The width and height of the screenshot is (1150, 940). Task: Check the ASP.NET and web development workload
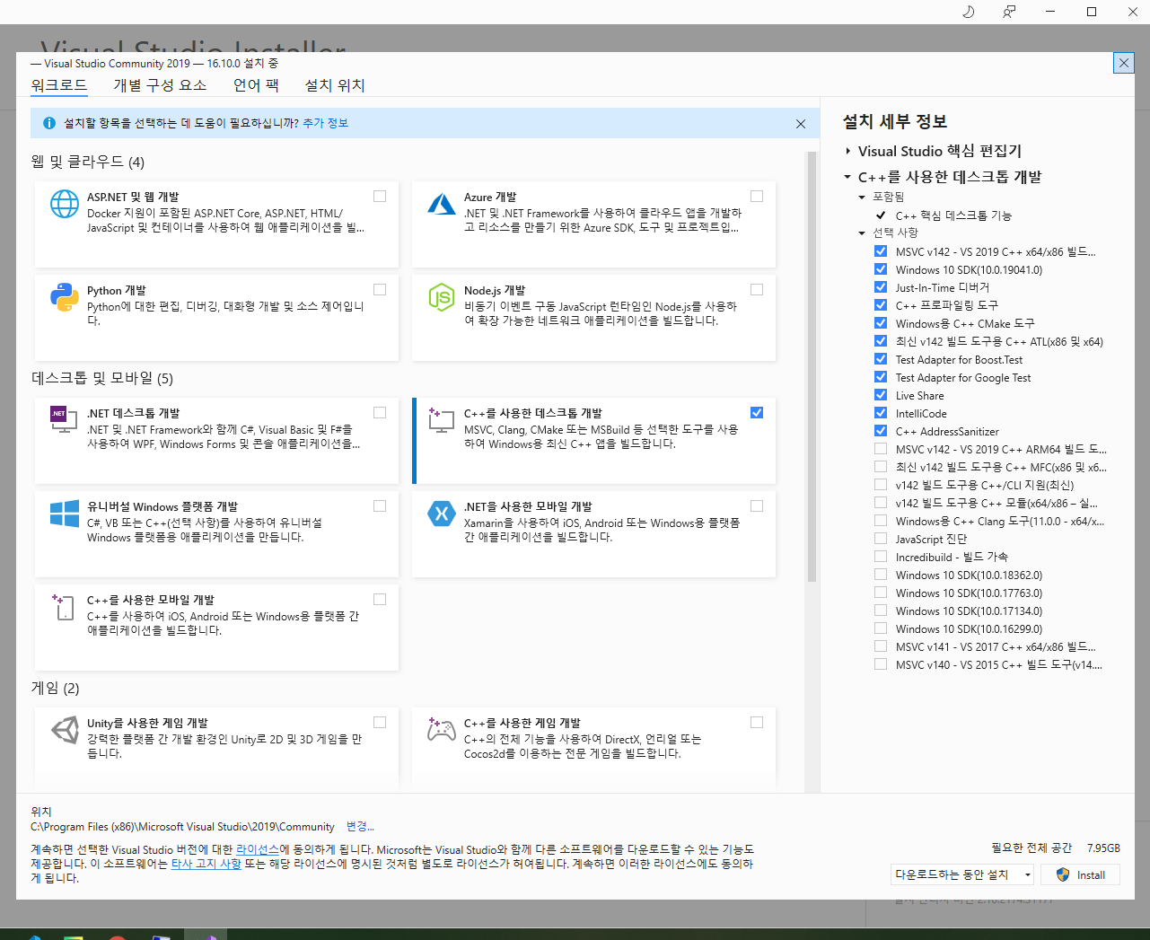pos(380,196)
